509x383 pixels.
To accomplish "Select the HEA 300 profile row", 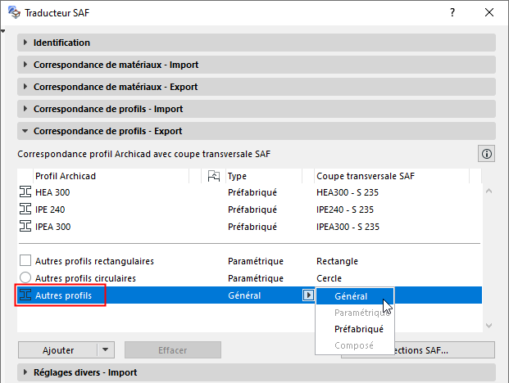I will pyautogui.click(x=249, y=191).
